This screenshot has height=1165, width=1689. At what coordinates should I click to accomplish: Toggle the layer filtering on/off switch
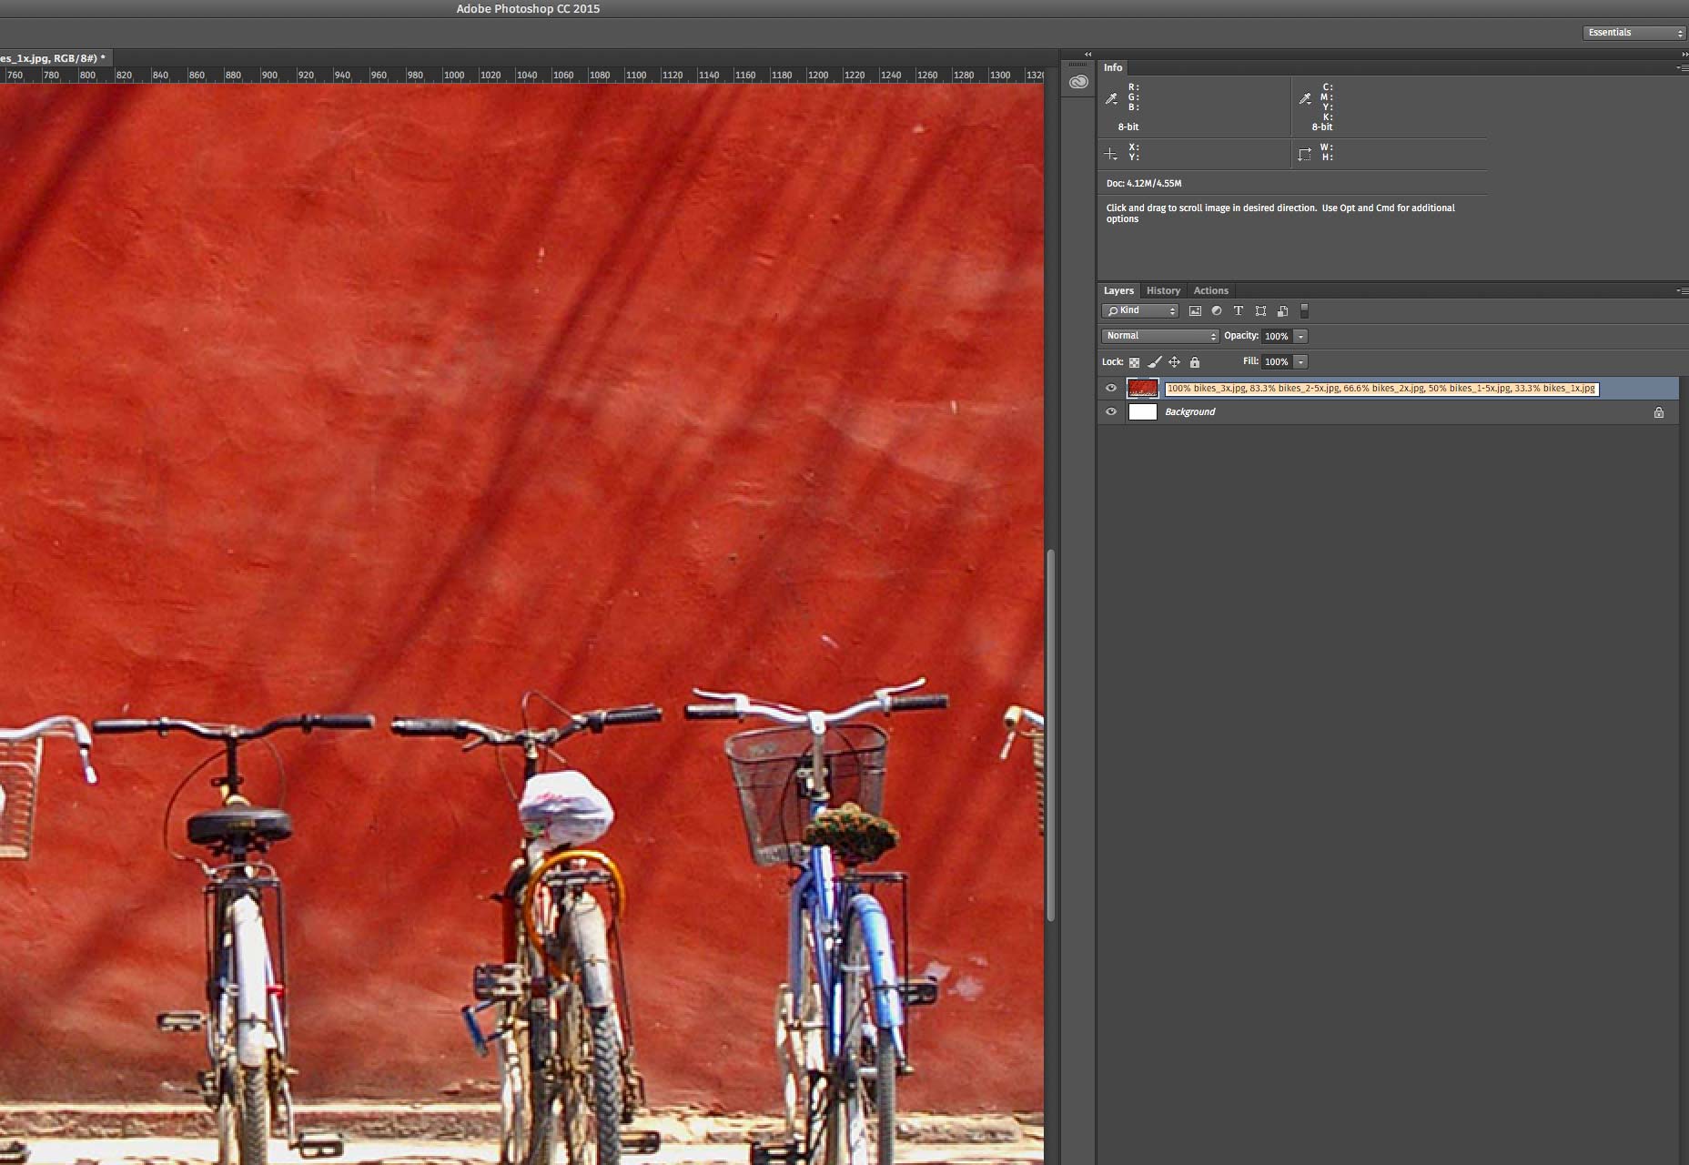tap(1304, 311)
